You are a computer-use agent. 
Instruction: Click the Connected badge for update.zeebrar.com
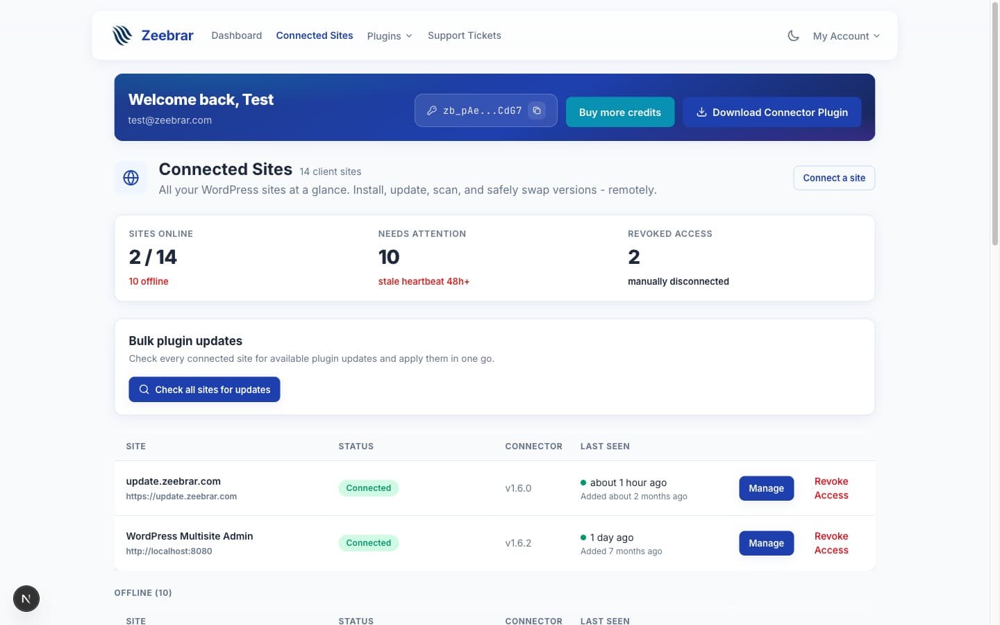pos(369,488)
